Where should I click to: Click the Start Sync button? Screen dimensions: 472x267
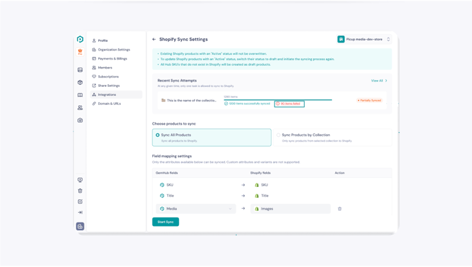pyautogui.click(x=165, y=222)
